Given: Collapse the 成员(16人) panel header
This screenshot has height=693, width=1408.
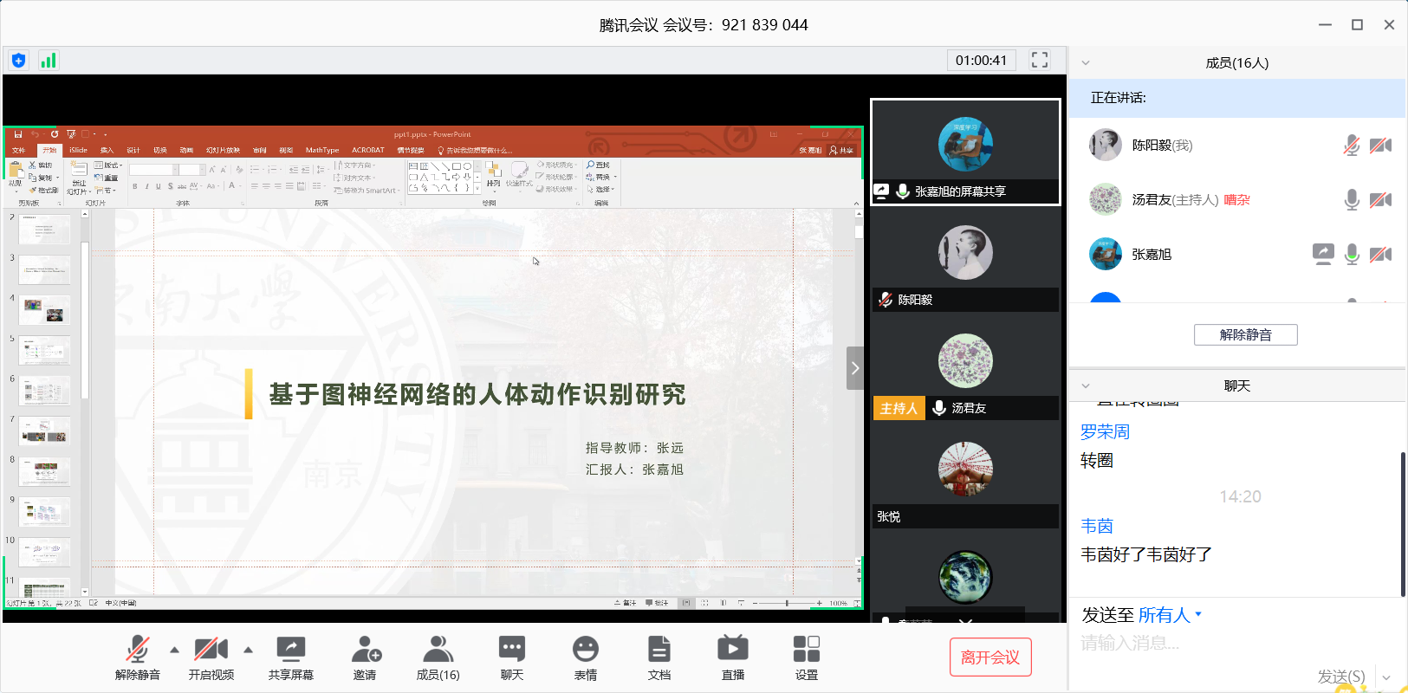Looking at the screenshot, I should [x=1086, y=63].
